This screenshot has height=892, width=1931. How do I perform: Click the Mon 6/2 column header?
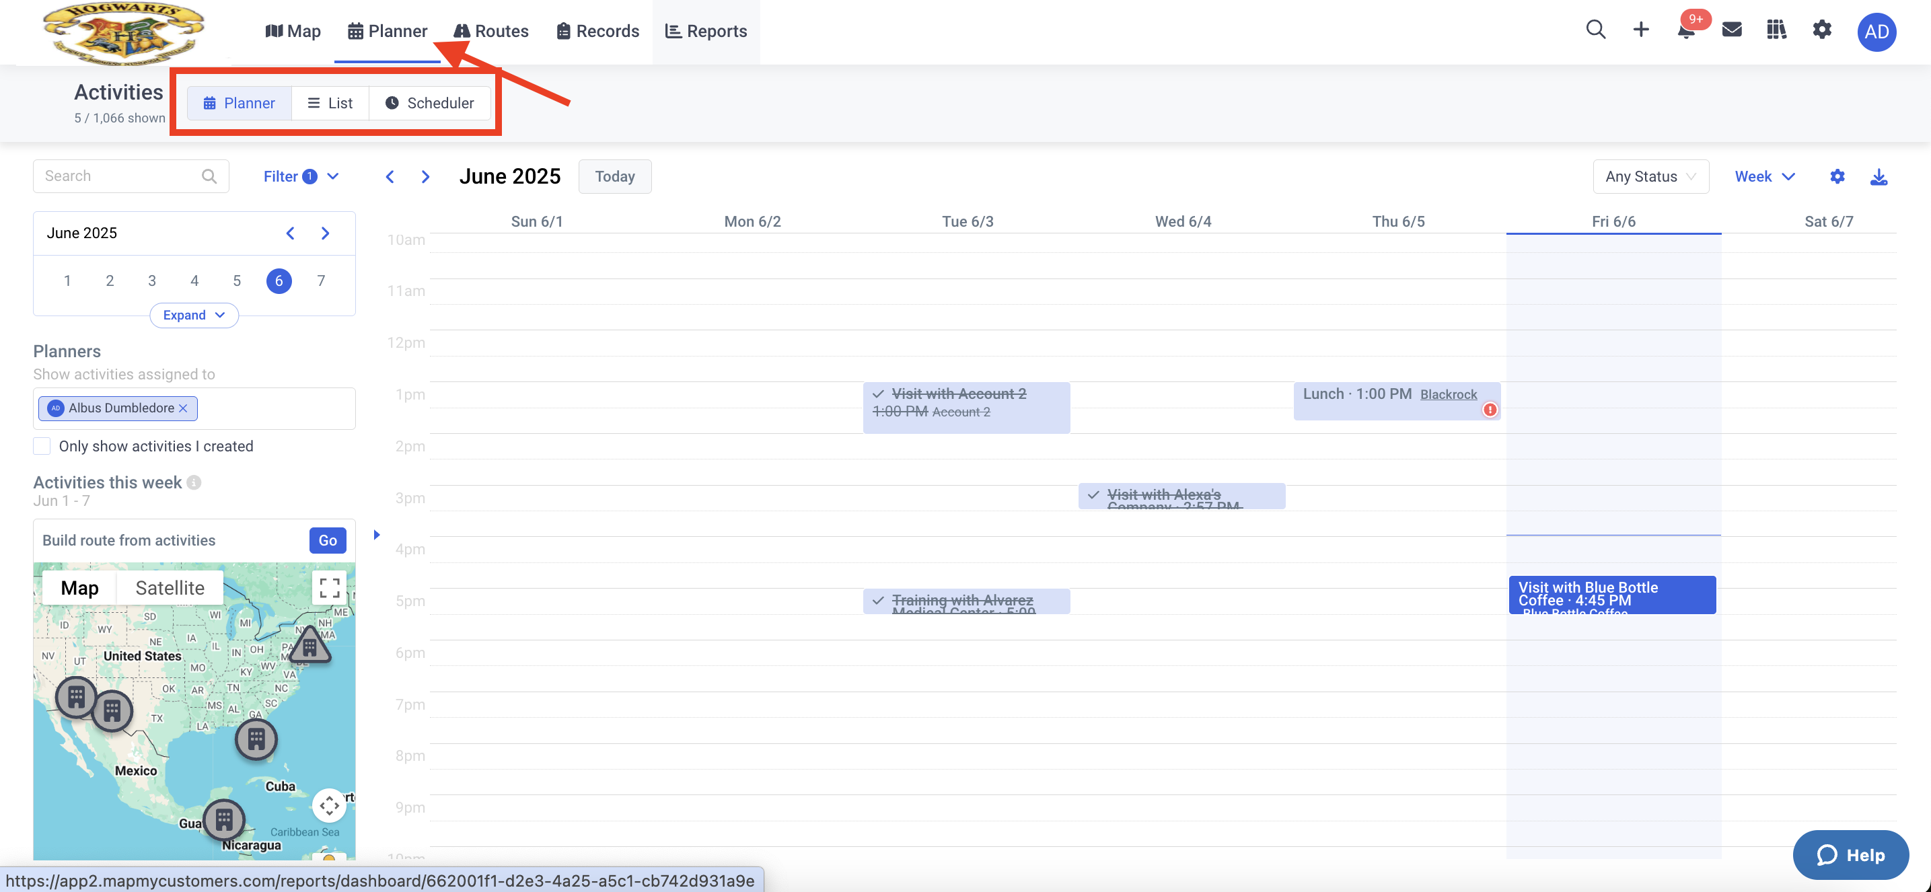click(753, 222)
